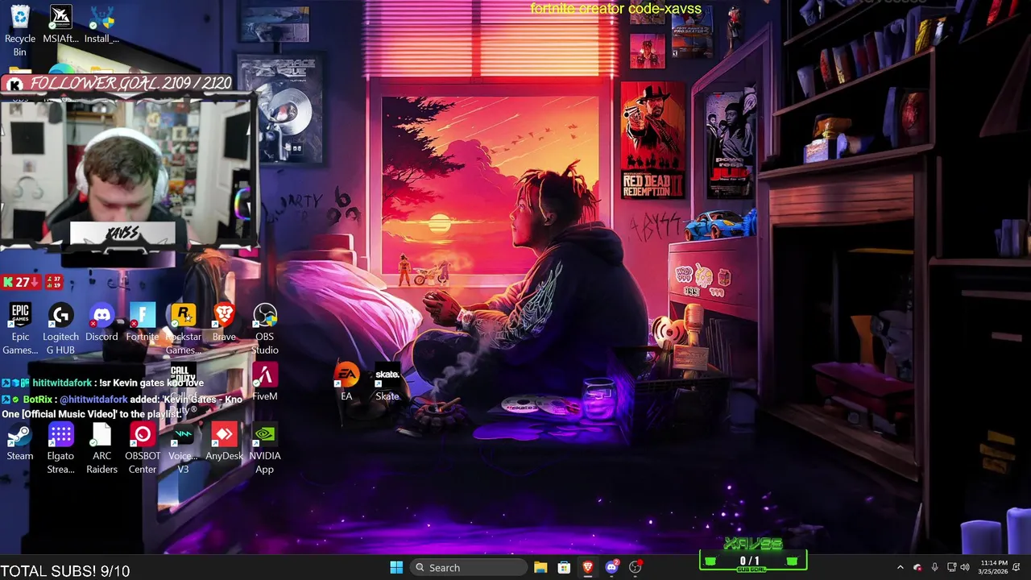
Task: Open the volume control in the tray
Action: click(x=965, y=568)
